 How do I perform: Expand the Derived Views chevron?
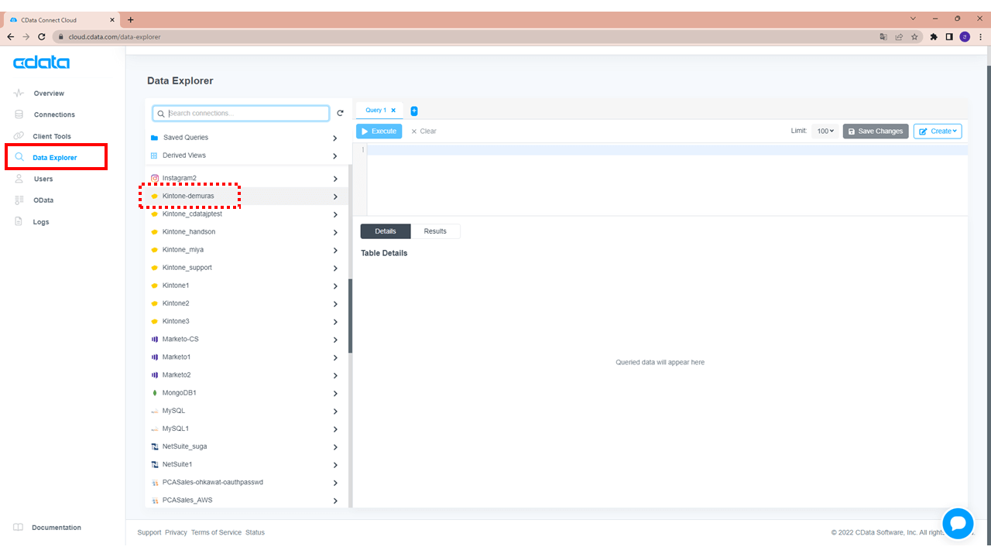335,156
